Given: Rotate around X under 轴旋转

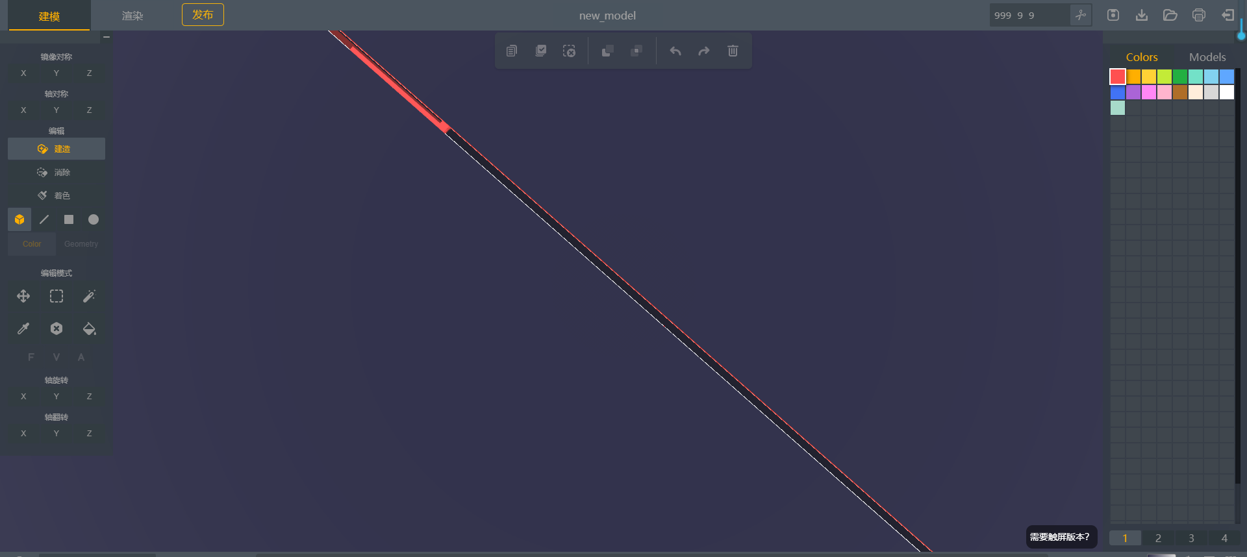Looking at the screenshot, I should pos(23,397).
